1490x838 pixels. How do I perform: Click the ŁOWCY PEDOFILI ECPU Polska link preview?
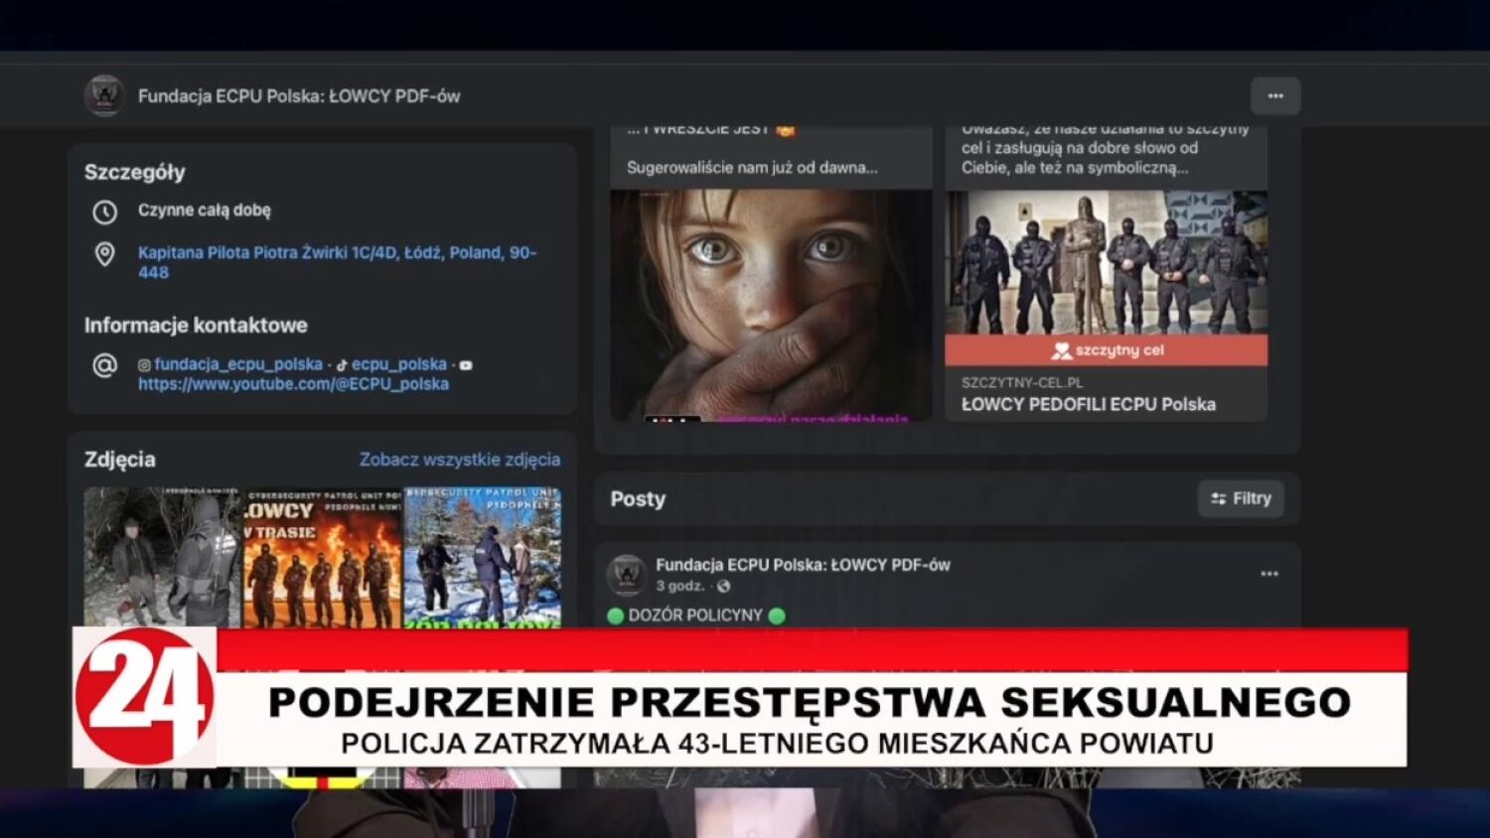pyautogui.click(x=1088, y=404)
